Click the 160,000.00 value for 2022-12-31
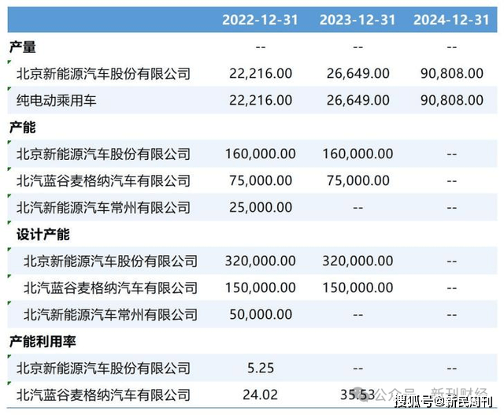The height and width of the screenshot is (415, 504). click(x=261, y=154)
